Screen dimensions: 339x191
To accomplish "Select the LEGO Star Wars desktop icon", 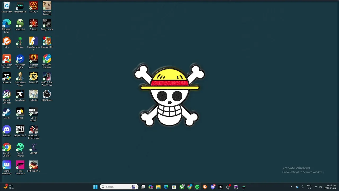I will point(47,79).
